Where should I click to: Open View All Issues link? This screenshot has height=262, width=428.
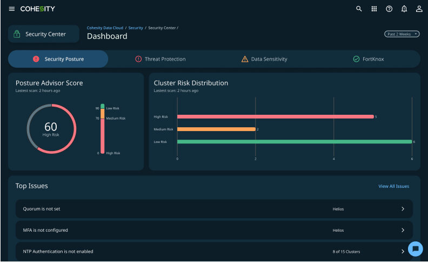(393, 186)
